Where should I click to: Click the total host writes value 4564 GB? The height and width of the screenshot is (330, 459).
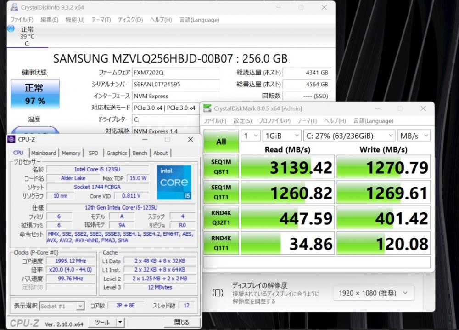307,85
